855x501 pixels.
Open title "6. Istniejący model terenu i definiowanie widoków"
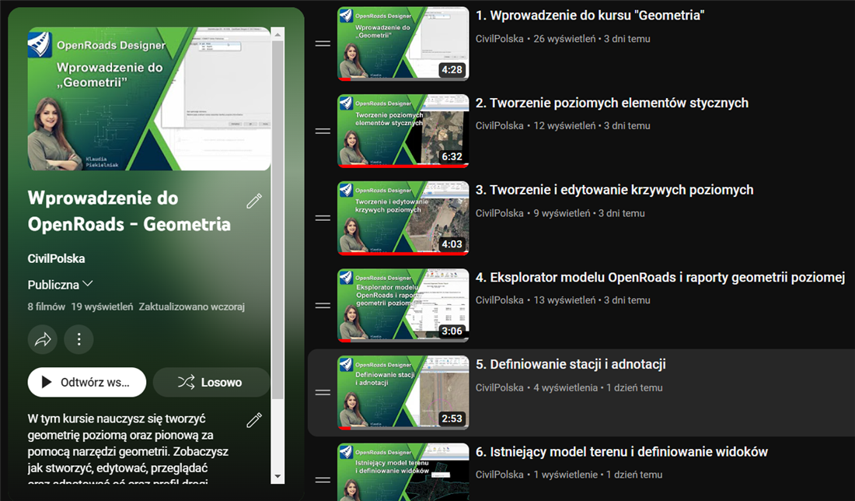[622, 452]
